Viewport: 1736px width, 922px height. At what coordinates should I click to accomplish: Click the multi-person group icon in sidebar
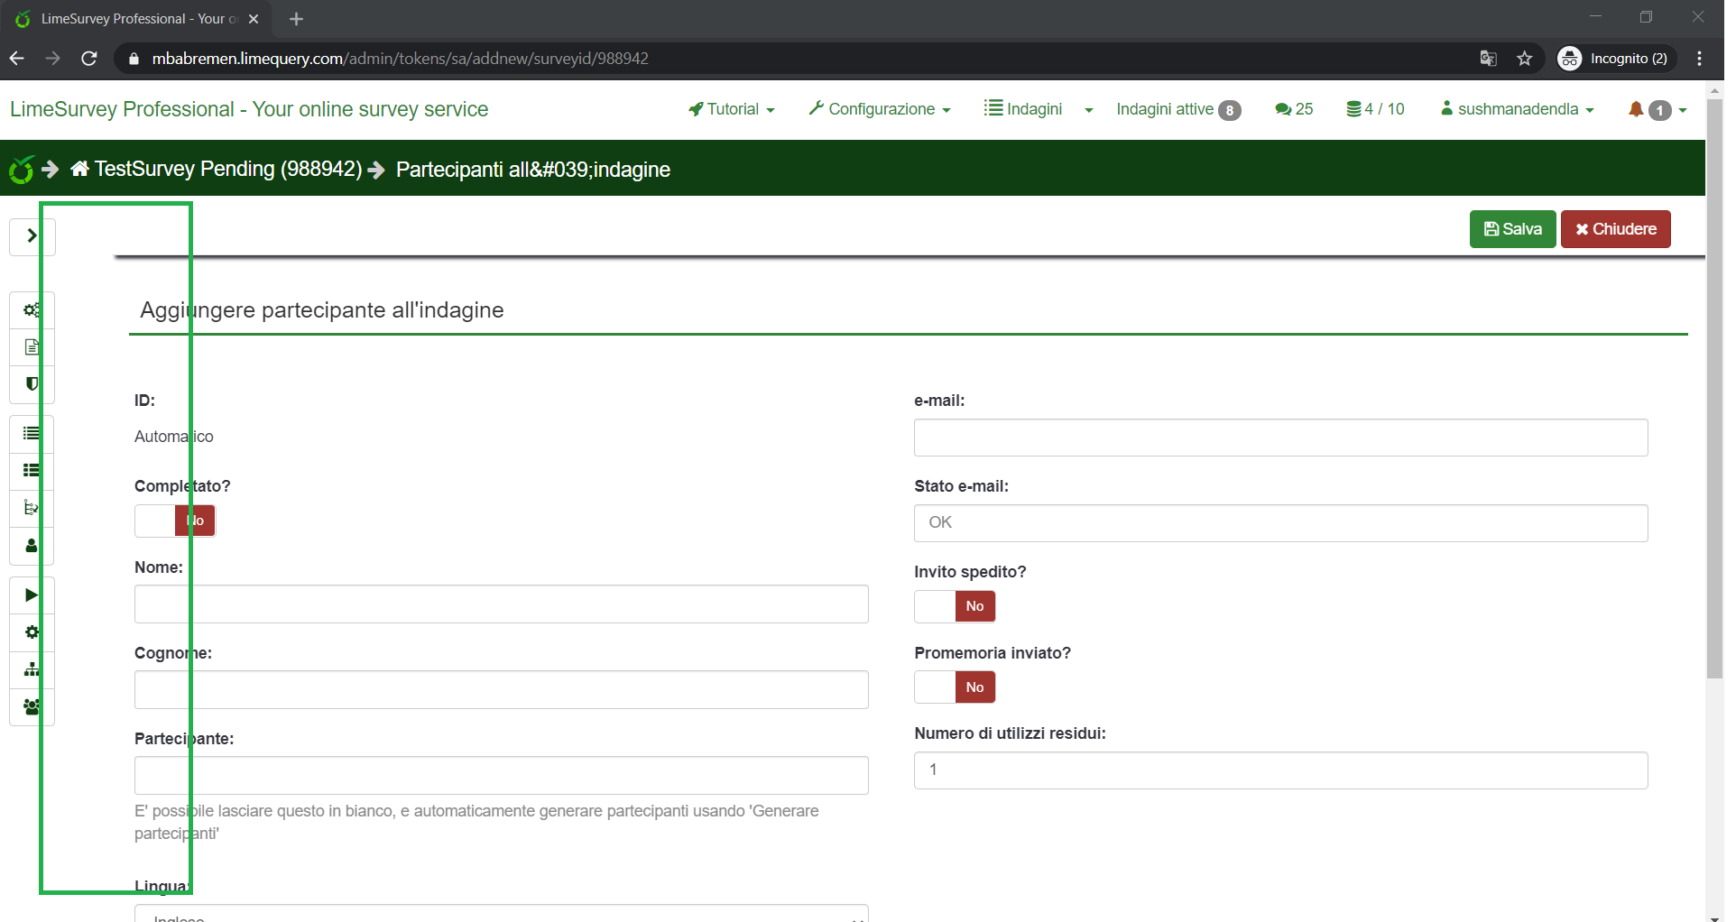click(32, 707)
